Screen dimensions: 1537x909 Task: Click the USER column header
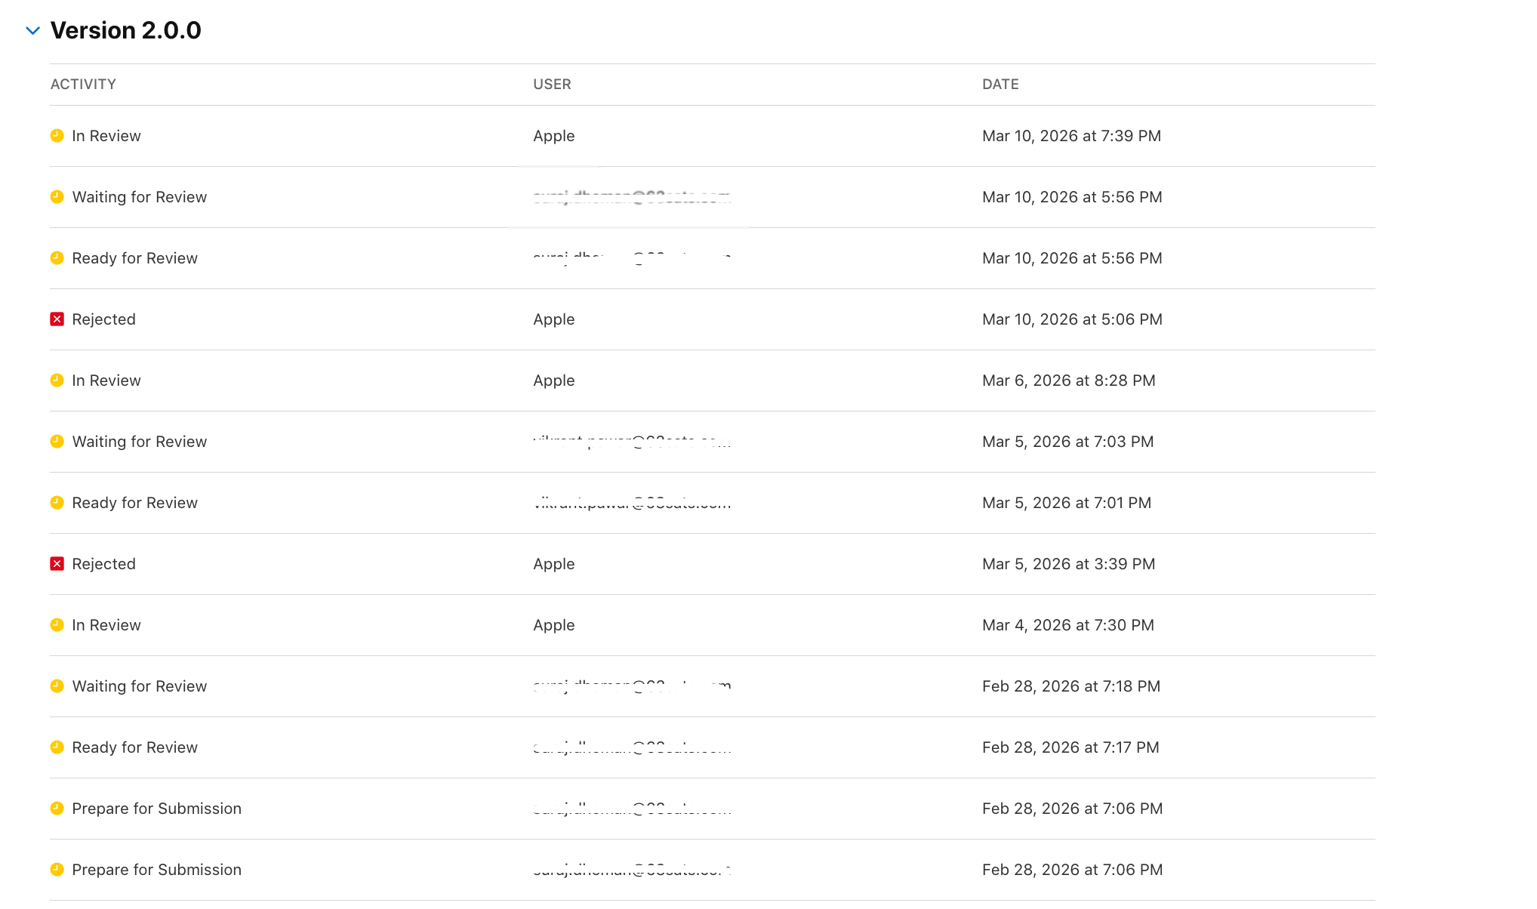[552, 85]
